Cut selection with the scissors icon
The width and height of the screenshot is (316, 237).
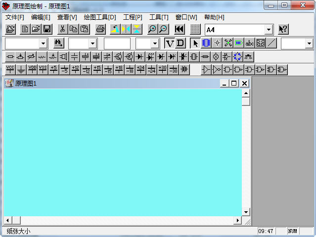point(62,29)
